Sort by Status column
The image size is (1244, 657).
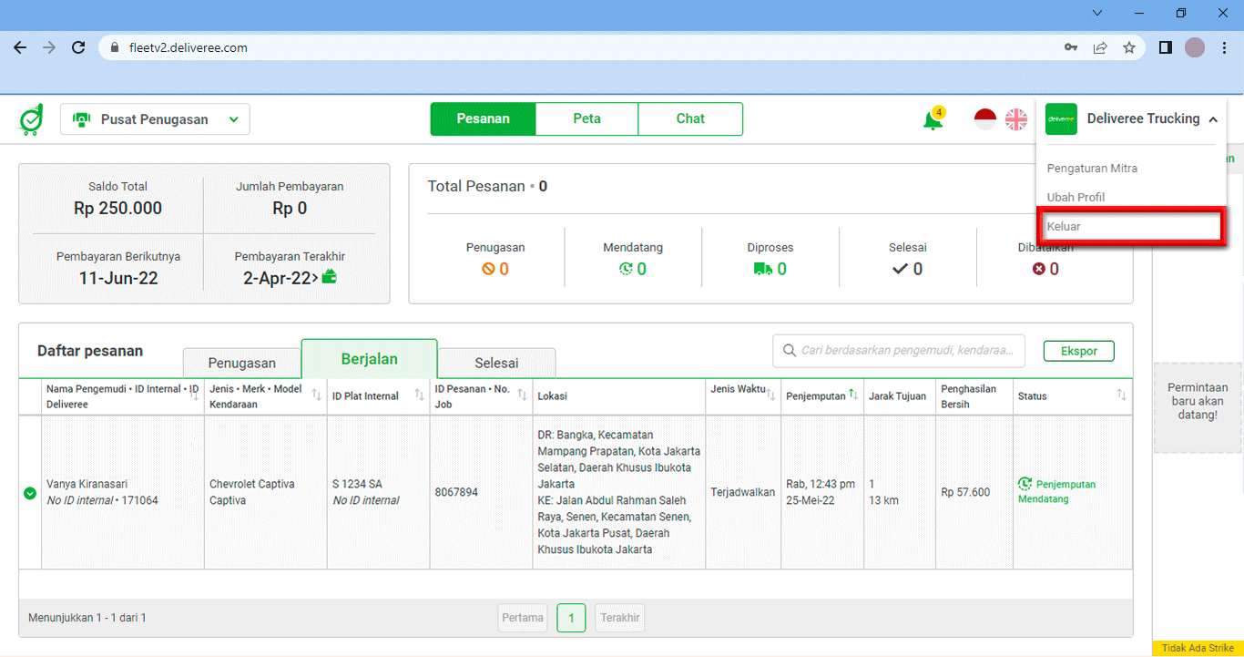(1122, 395)
